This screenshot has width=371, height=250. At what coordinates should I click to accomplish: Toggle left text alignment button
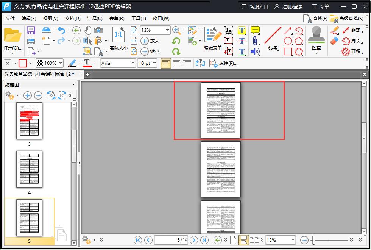[x=166, y=63]
